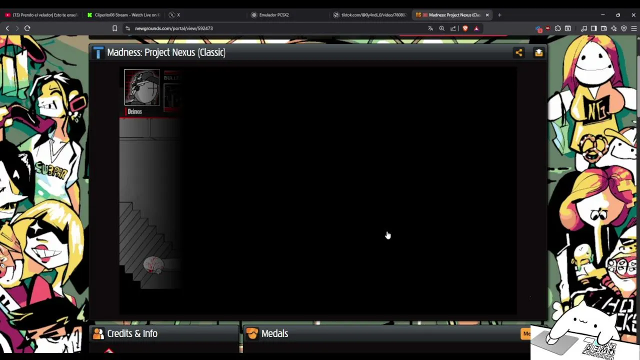The image size is (640, 360).
Task: Bookmark this page with the bookmark icon
Action: click(114, 28)
